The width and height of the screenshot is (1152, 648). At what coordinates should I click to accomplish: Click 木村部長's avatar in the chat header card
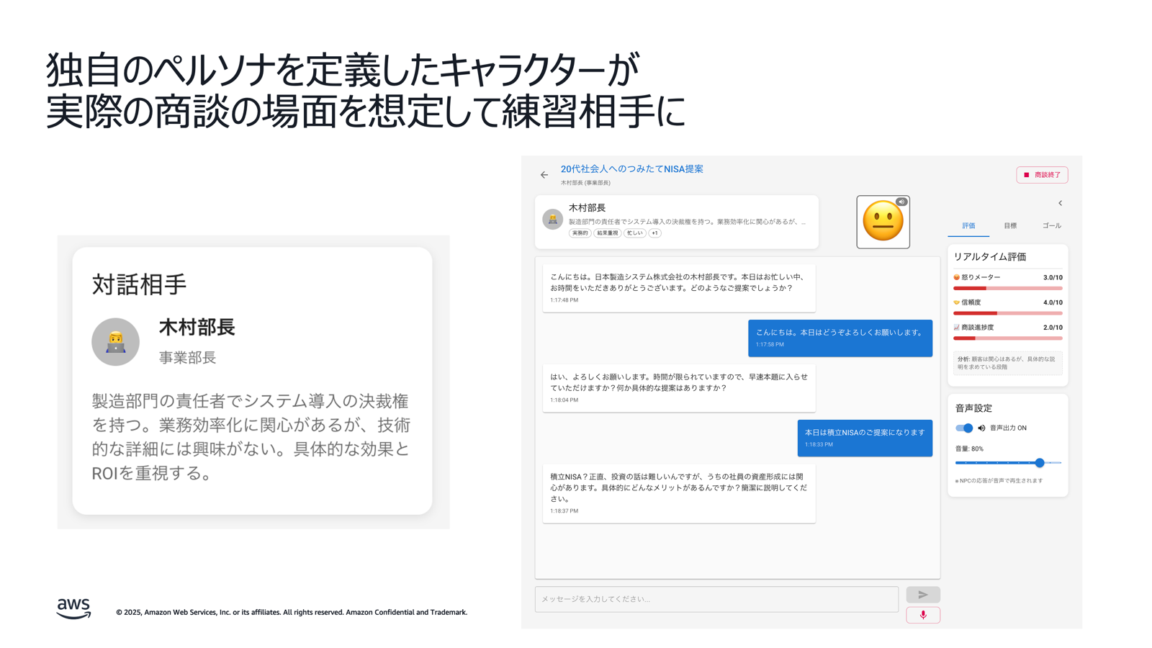pos(552,220)
